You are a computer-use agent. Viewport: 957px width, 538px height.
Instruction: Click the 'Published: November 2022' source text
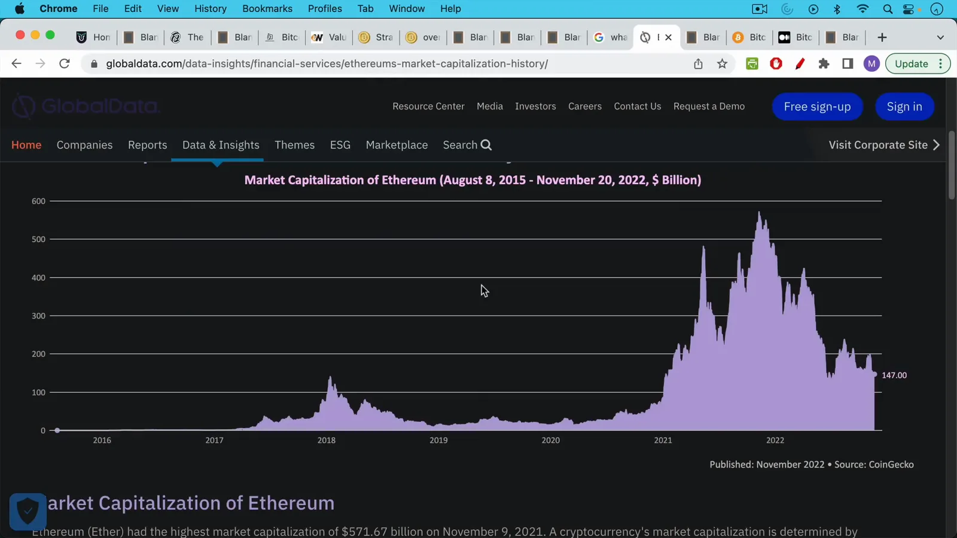(x=767, y=464)
